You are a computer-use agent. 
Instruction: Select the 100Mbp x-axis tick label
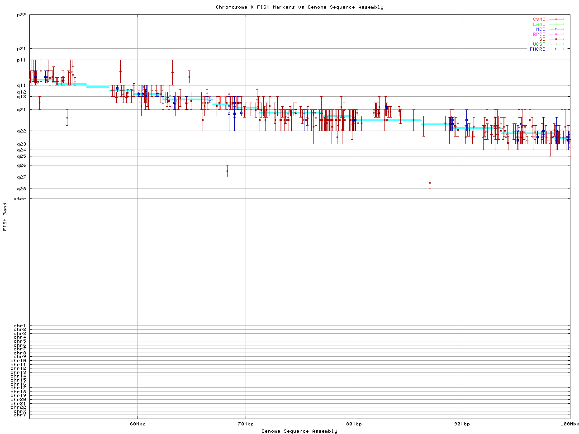pyautogui.click(x=570, y=424)
